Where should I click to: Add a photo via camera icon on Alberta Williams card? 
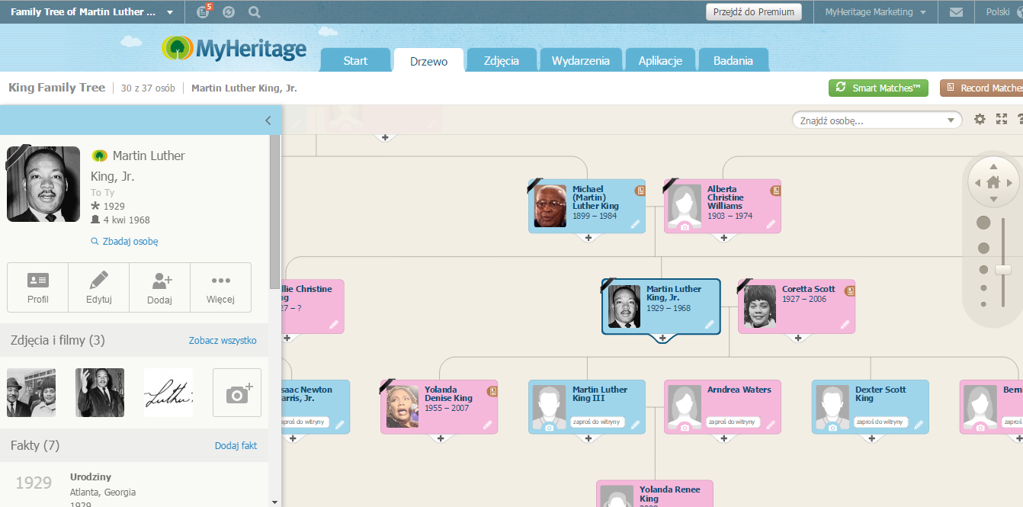[x=685, y=227]
